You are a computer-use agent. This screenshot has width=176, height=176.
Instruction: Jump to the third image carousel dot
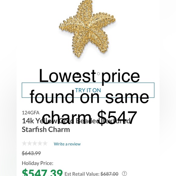[x=98, y=74]
